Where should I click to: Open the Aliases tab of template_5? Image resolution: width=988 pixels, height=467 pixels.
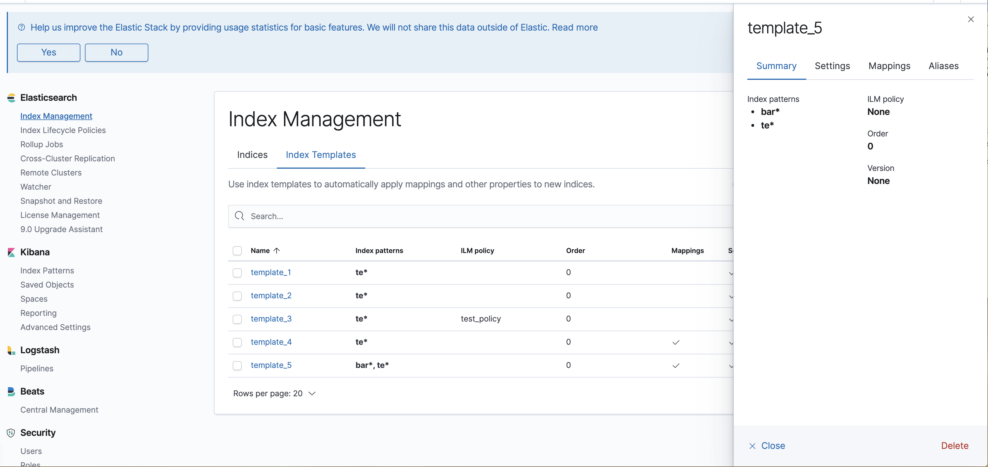point(943,66)
